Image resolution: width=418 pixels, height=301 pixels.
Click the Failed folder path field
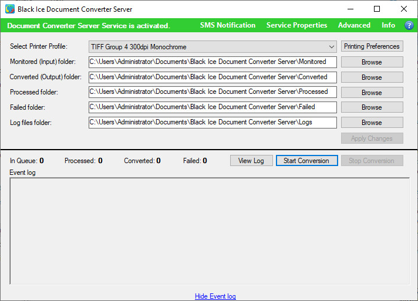[212, 107]
